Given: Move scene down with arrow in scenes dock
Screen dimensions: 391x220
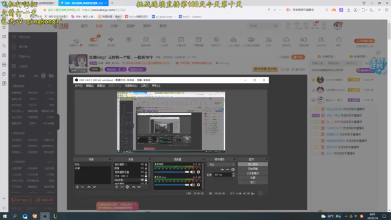Looking at the screenshot, I should [94, 187].
